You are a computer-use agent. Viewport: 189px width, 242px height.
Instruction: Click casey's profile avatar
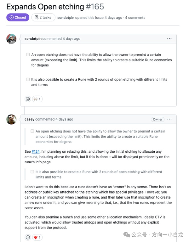coord(11,119)
